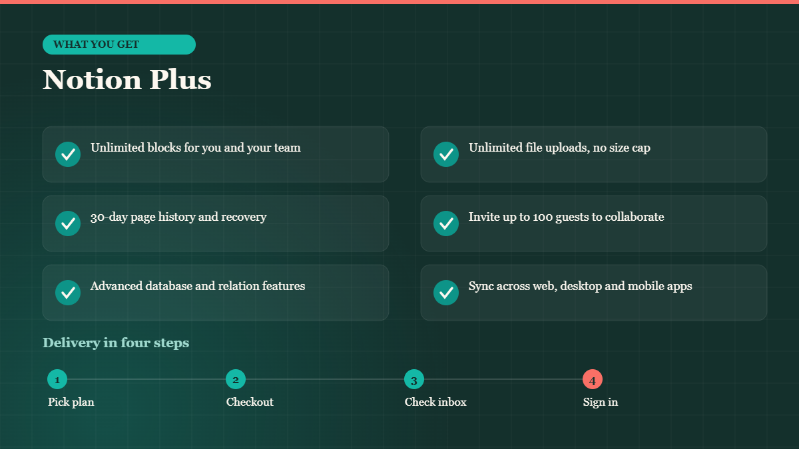Image resolution: width=799 pixels, height=449 pixels.
Task: Click the checkmark by Sync across web
Action: [x=446, y=293]
